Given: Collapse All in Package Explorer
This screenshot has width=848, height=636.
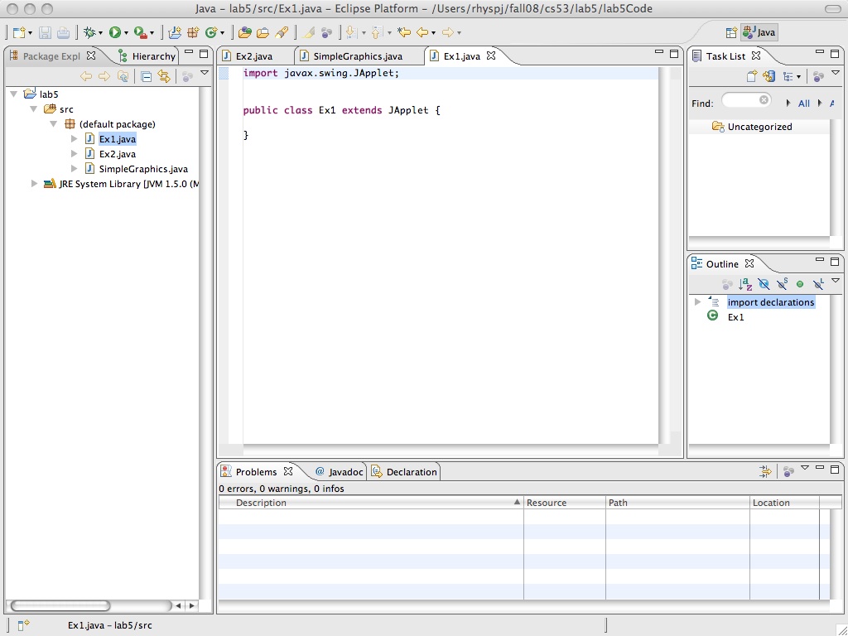Looking at the screenshot, I should click(146, 76).
